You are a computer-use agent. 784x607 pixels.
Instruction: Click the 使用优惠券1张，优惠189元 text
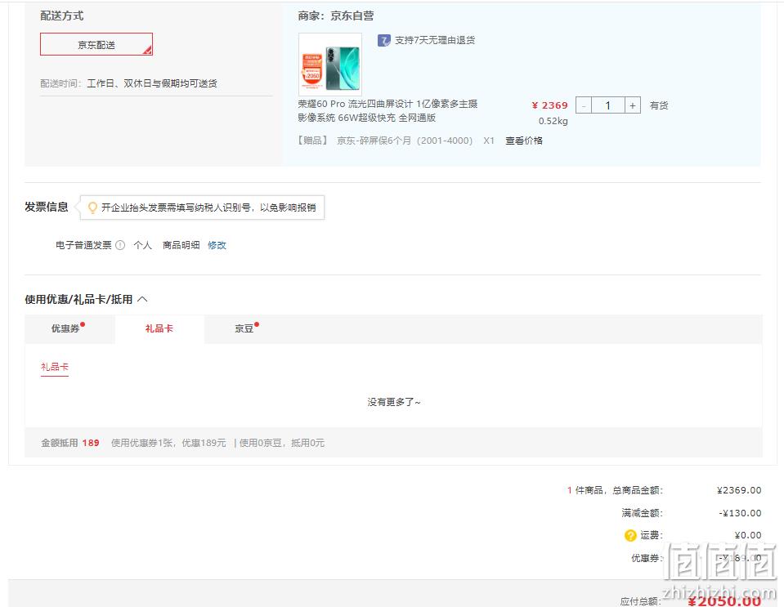(x=168, y=443)
